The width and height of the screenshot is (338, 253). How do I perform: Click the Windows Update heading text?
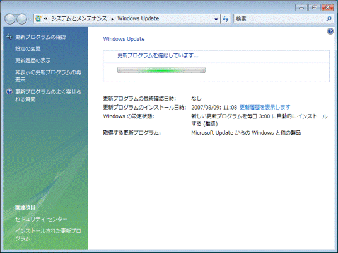pyautogui.click(x=124, y=39)
